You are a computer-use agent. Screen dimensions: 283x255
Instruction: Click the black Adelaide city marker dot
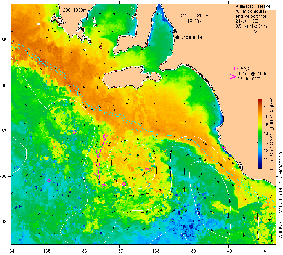tap(178, 37)
